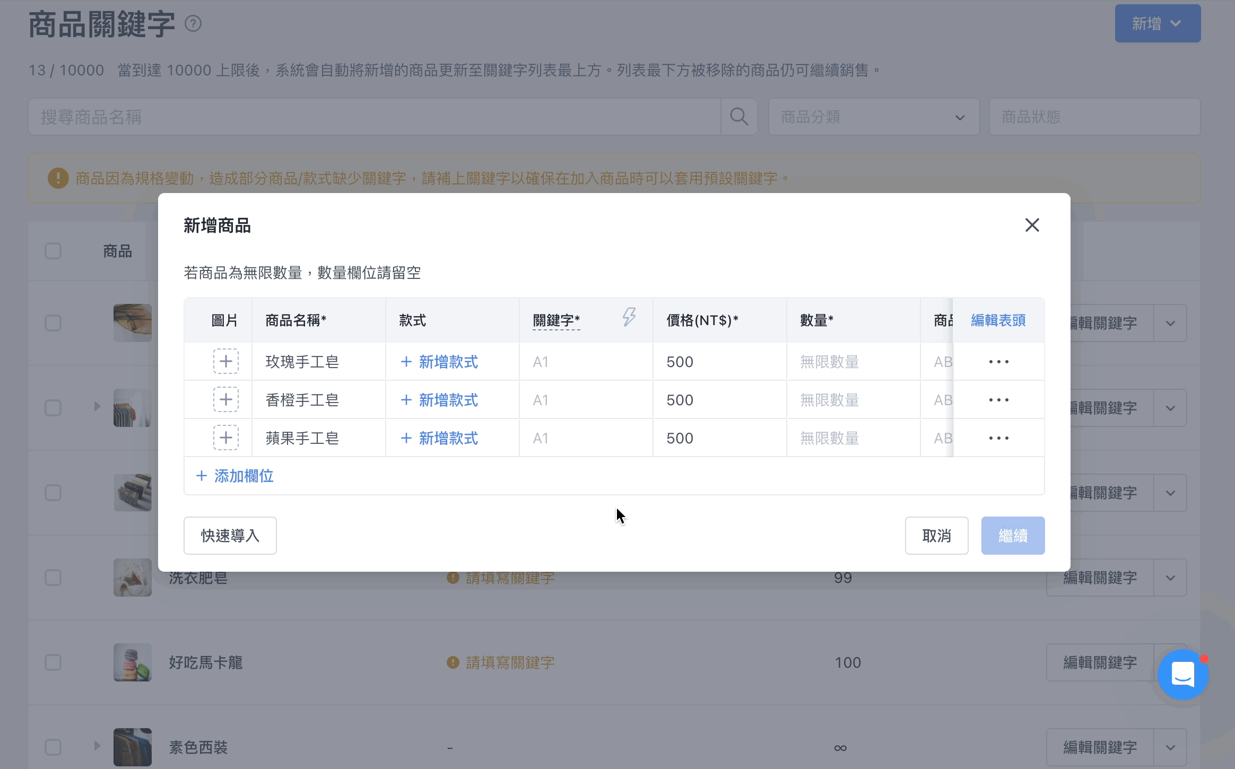This screenshot has width=1235, height=769.
Task: Click the 快速導入 button
Action: point(230,536)
